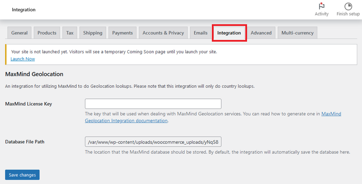Open the Activity panel flag icon
362x184 pixels.
[x=321, y=6]
